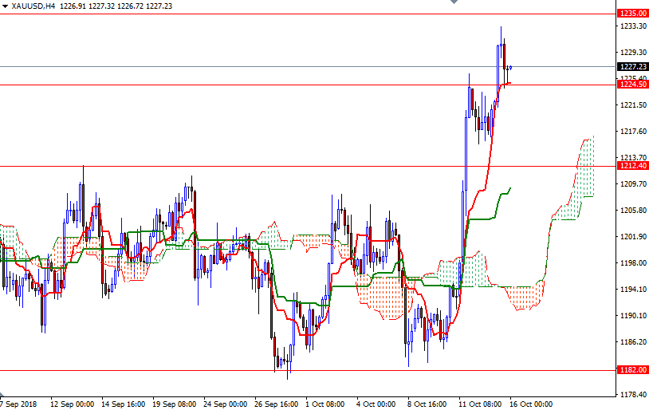Click the 1217.60 price scale value
Viewport: 649px width, 410px height.
click(632, 132)
